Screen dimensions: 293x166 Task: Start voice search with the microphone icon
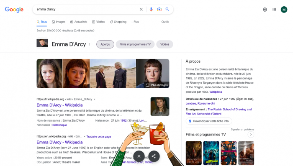click(x=151, y=9)
